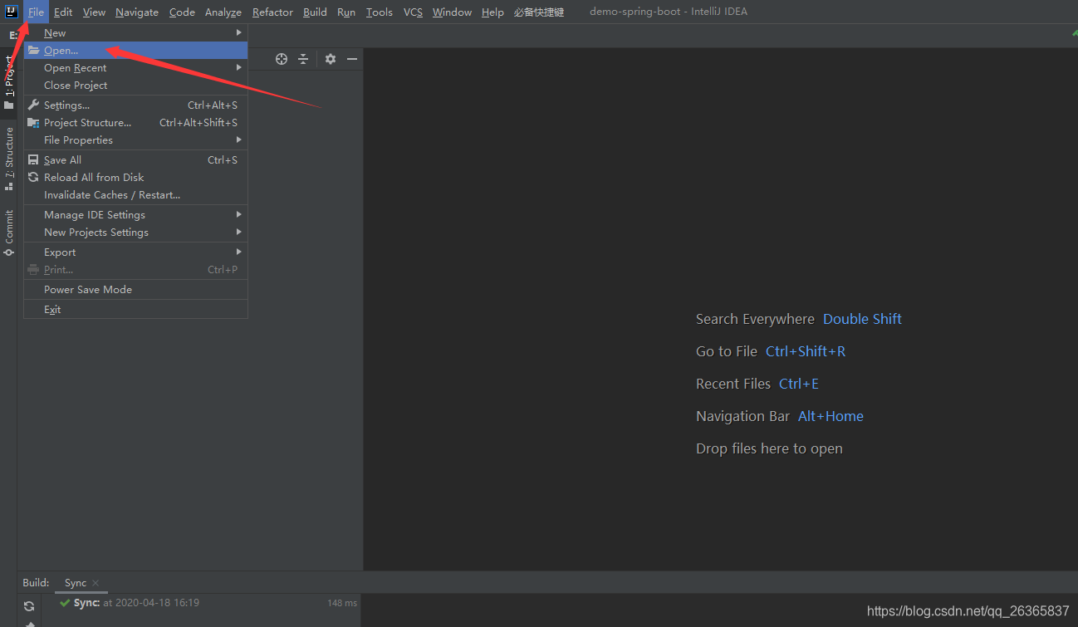Expand the Export submenu
The image size is (1078, 627).
pos(135,252)
